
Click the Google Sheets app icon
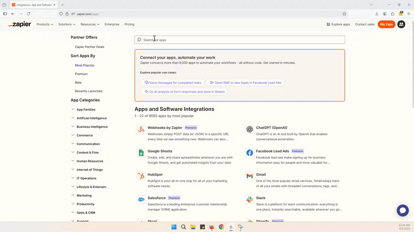point(141,153)
